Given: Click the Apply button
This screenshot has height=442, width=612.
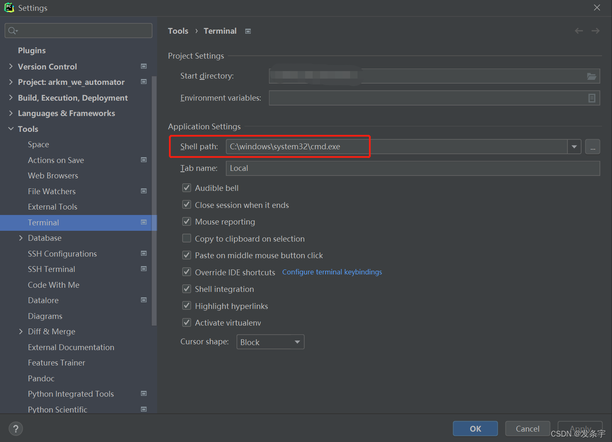Looking at the screenshot, I should tap(580, 429).
